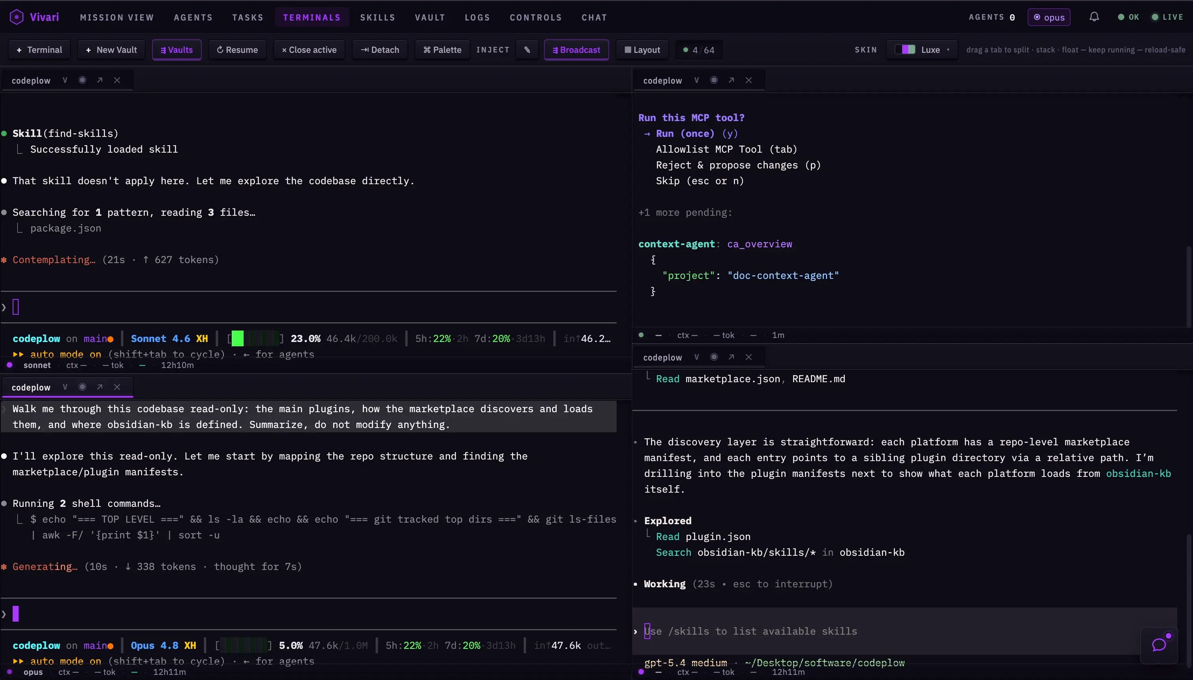Screen dimensions: 1193x680
Task: Open the chat bubble floating icon
Action: [x=1159, y=645]
